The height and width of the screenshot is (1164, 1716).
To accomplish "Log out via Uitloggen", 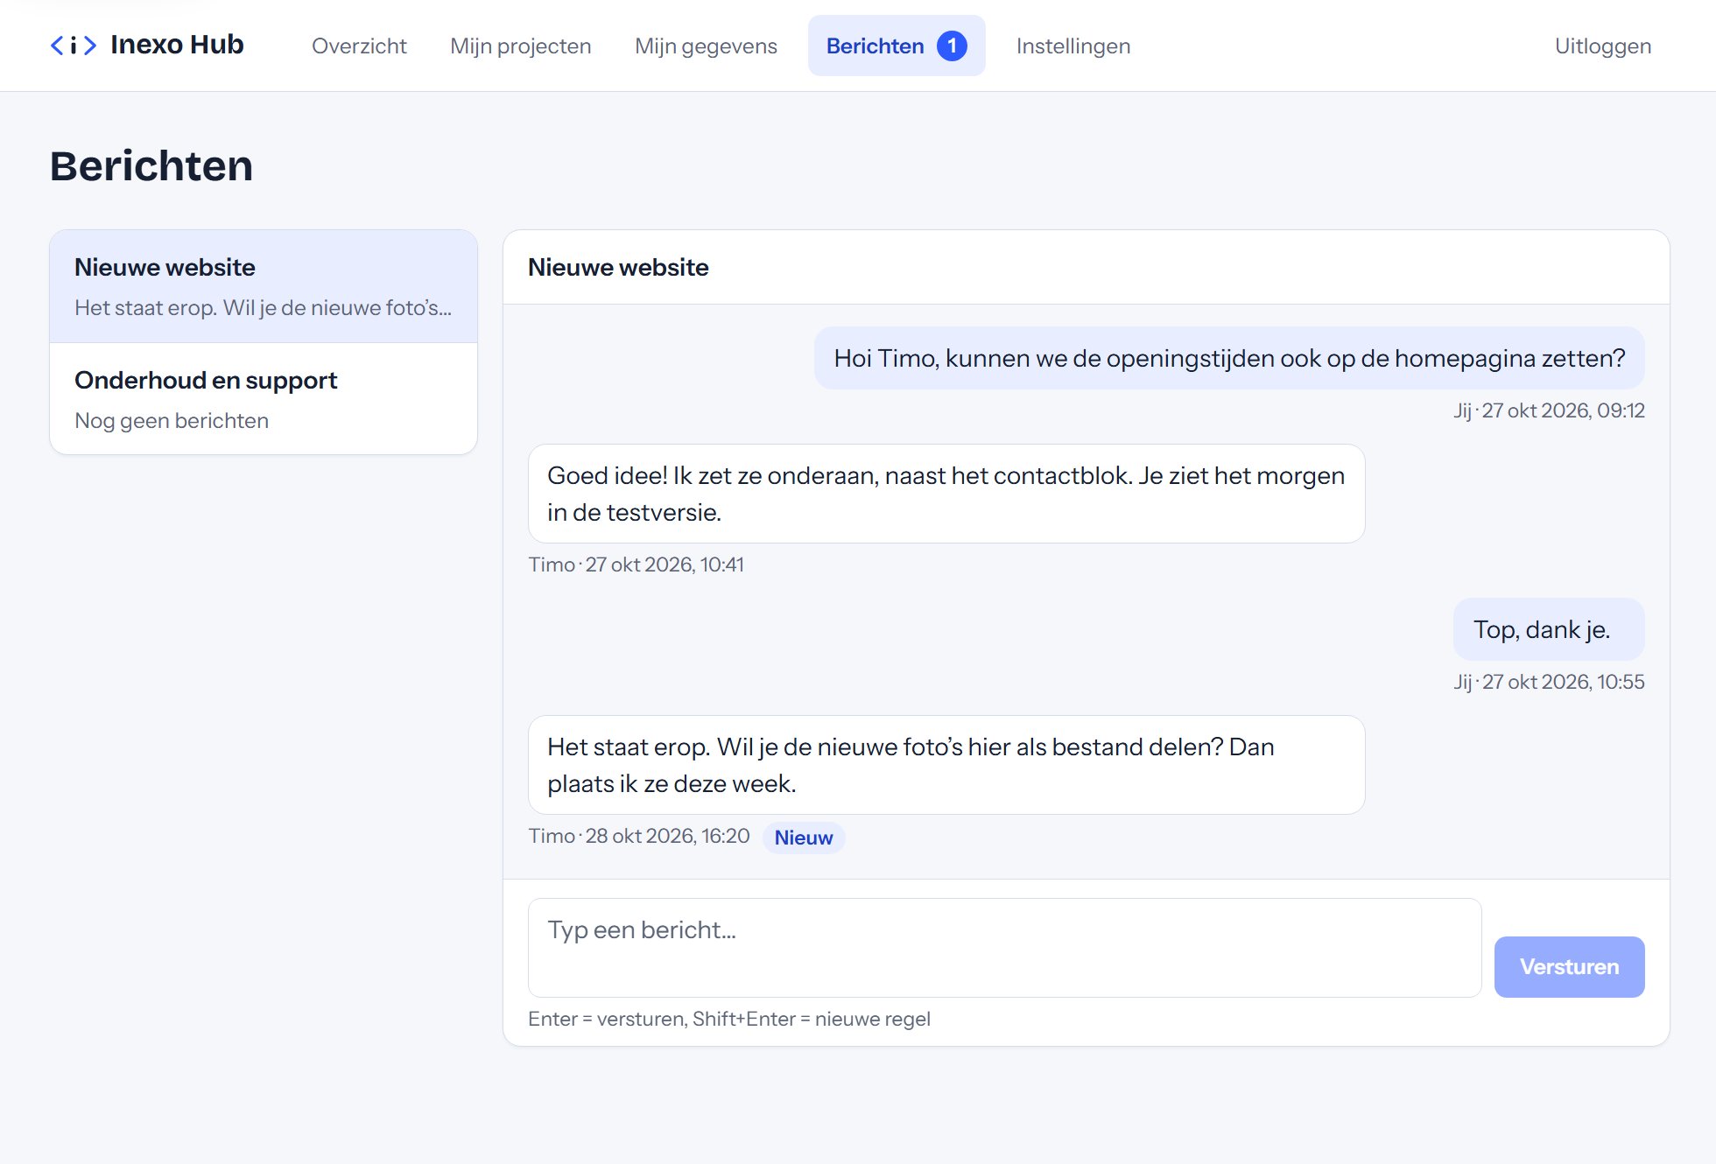I will pyautogui.click(x=1603, y=46).
